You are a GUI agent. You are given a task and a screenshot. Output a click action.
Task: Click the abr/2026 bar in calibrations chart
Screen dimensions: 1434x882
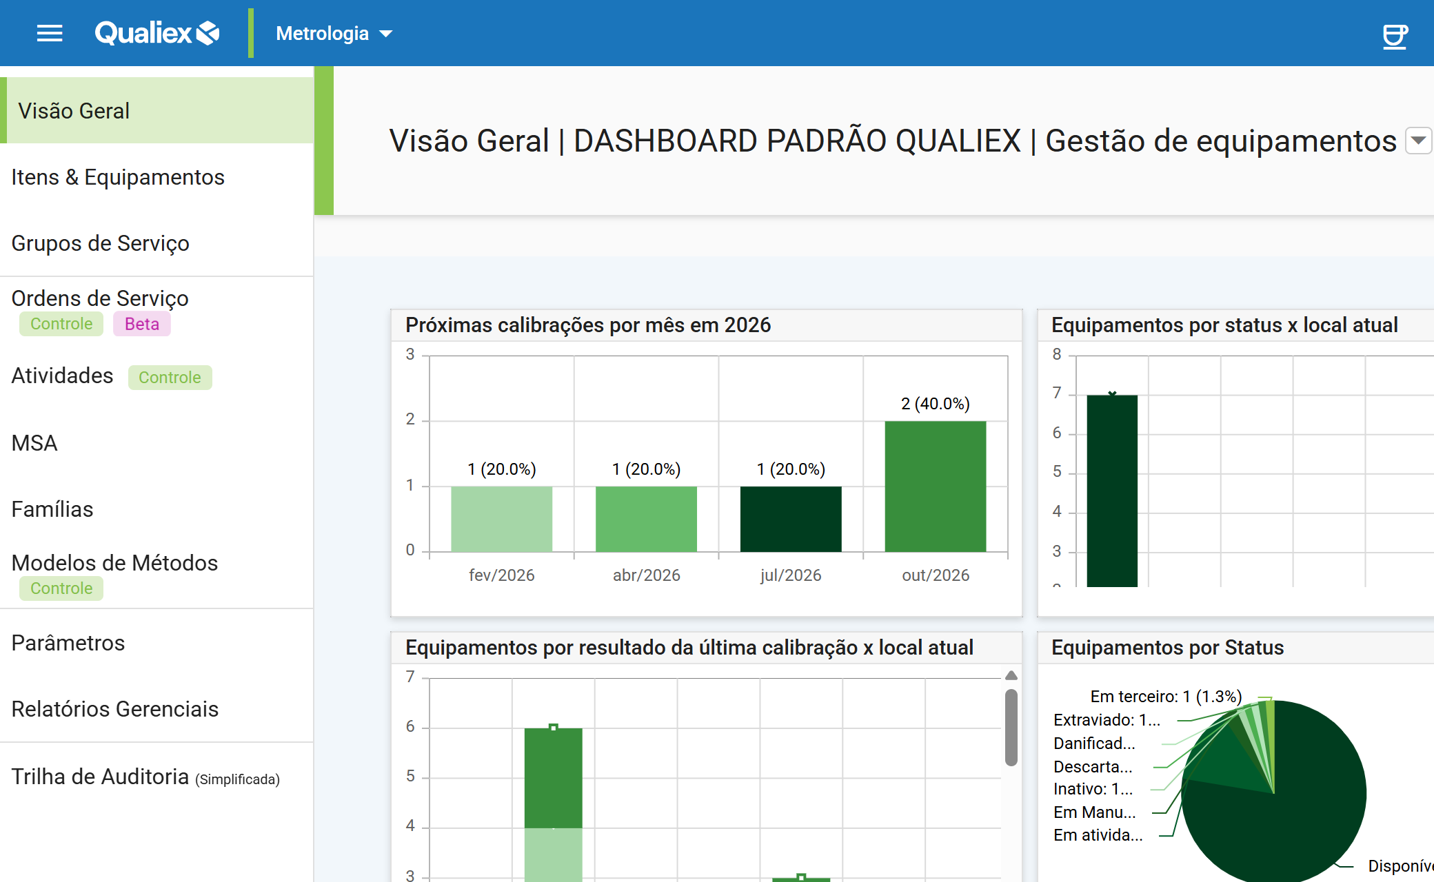click(x=646, y=519)
